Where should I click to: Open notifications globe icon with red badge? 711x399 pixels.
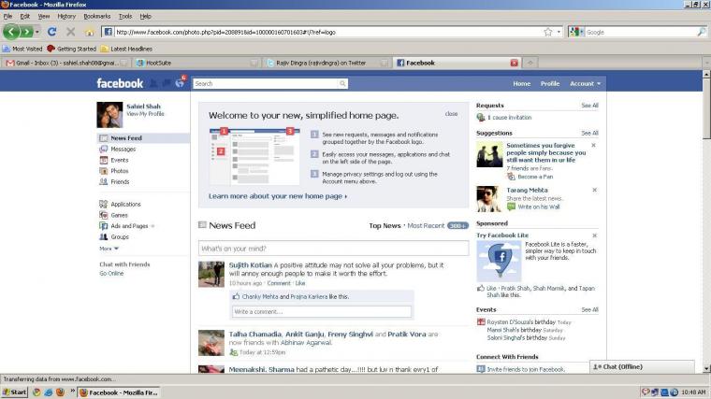point(180,82)
